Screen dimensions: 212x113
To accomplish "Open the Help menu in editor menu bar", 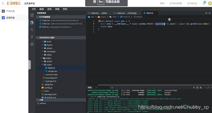I will point(65,9).
